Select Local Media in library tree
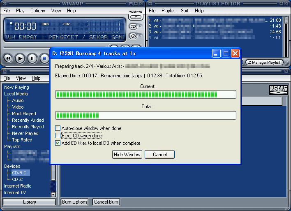The image size is (291, 211). [16, 94]
